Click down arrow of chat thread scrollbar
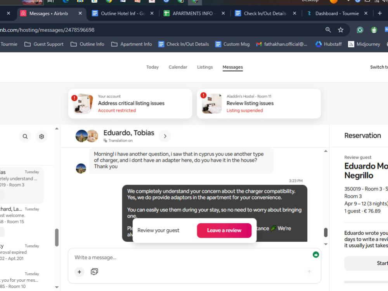The width and height of the screenshot is (388, 291). point(326,244)
